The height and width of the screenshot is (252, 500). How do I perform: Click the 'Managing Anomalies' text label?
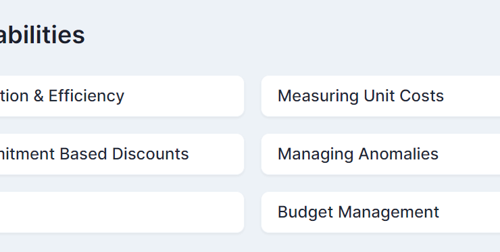tap(358, 154)
